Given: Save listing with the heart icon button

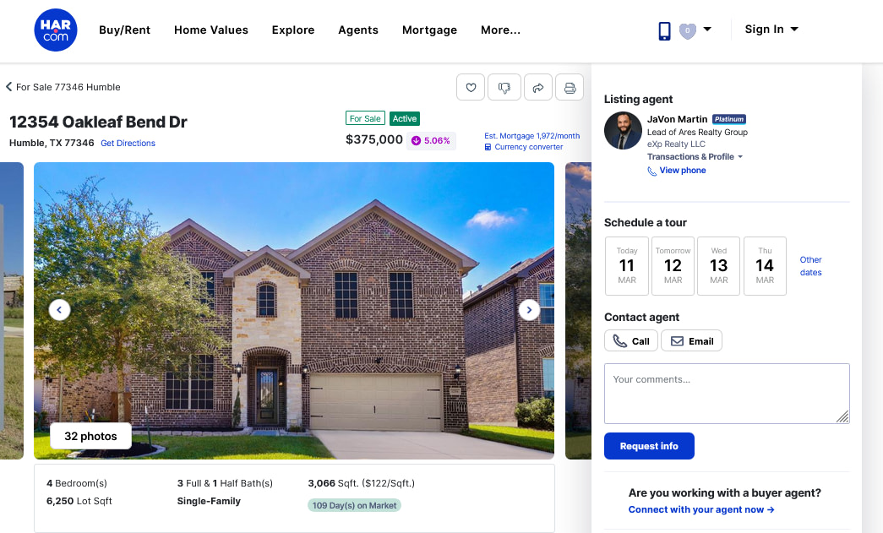Looking at the screenshot, I should [x=471, y=87].
